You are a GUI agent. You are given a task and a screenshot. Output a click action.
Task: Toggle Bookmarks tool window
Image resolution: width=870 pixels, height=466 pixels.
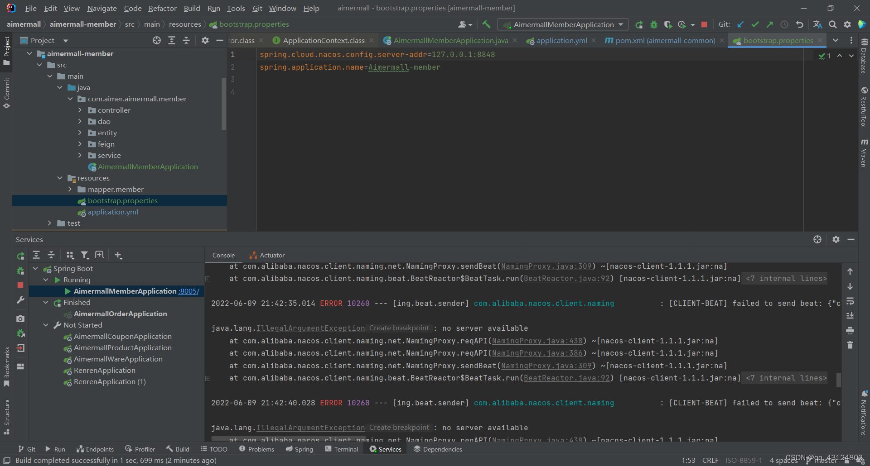[6, 366]
